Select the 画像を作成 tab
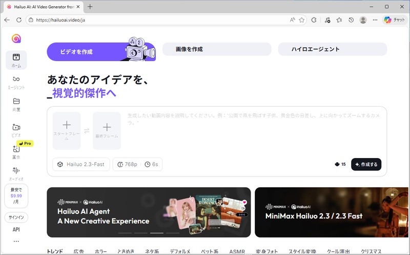 [217, 49]
